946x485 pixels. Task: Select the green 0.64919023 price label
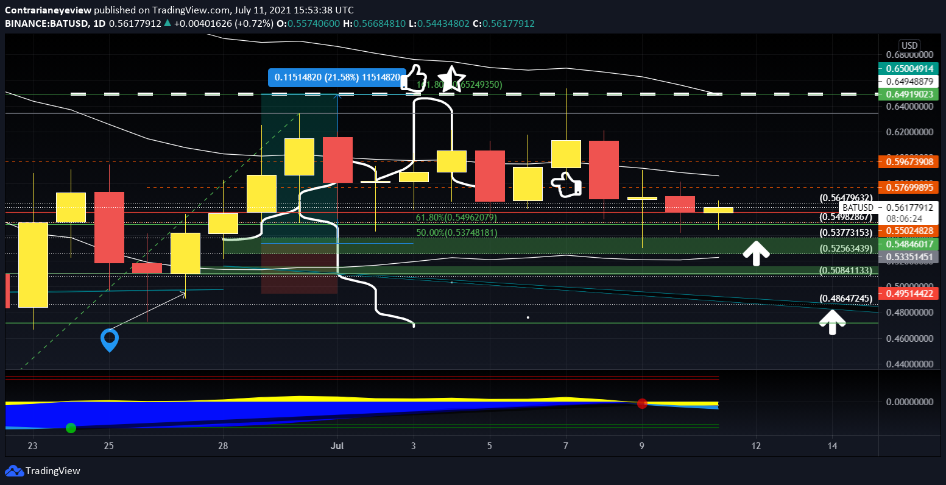909,94
